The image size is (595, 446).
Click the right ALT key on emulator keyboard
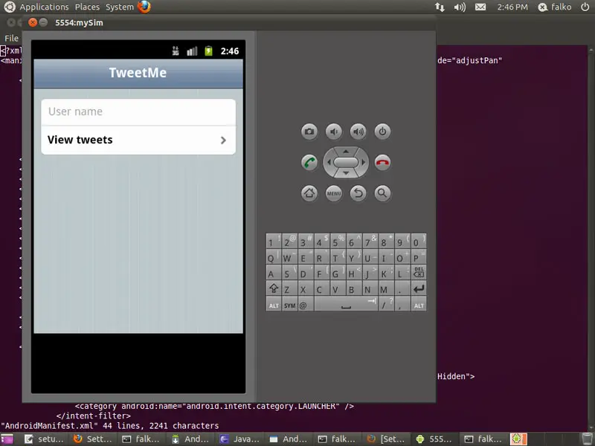[419, 305]
